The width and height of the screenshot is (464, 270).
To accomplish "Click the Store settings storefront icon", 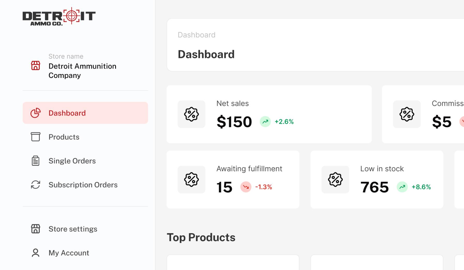I will coord(36,229).
